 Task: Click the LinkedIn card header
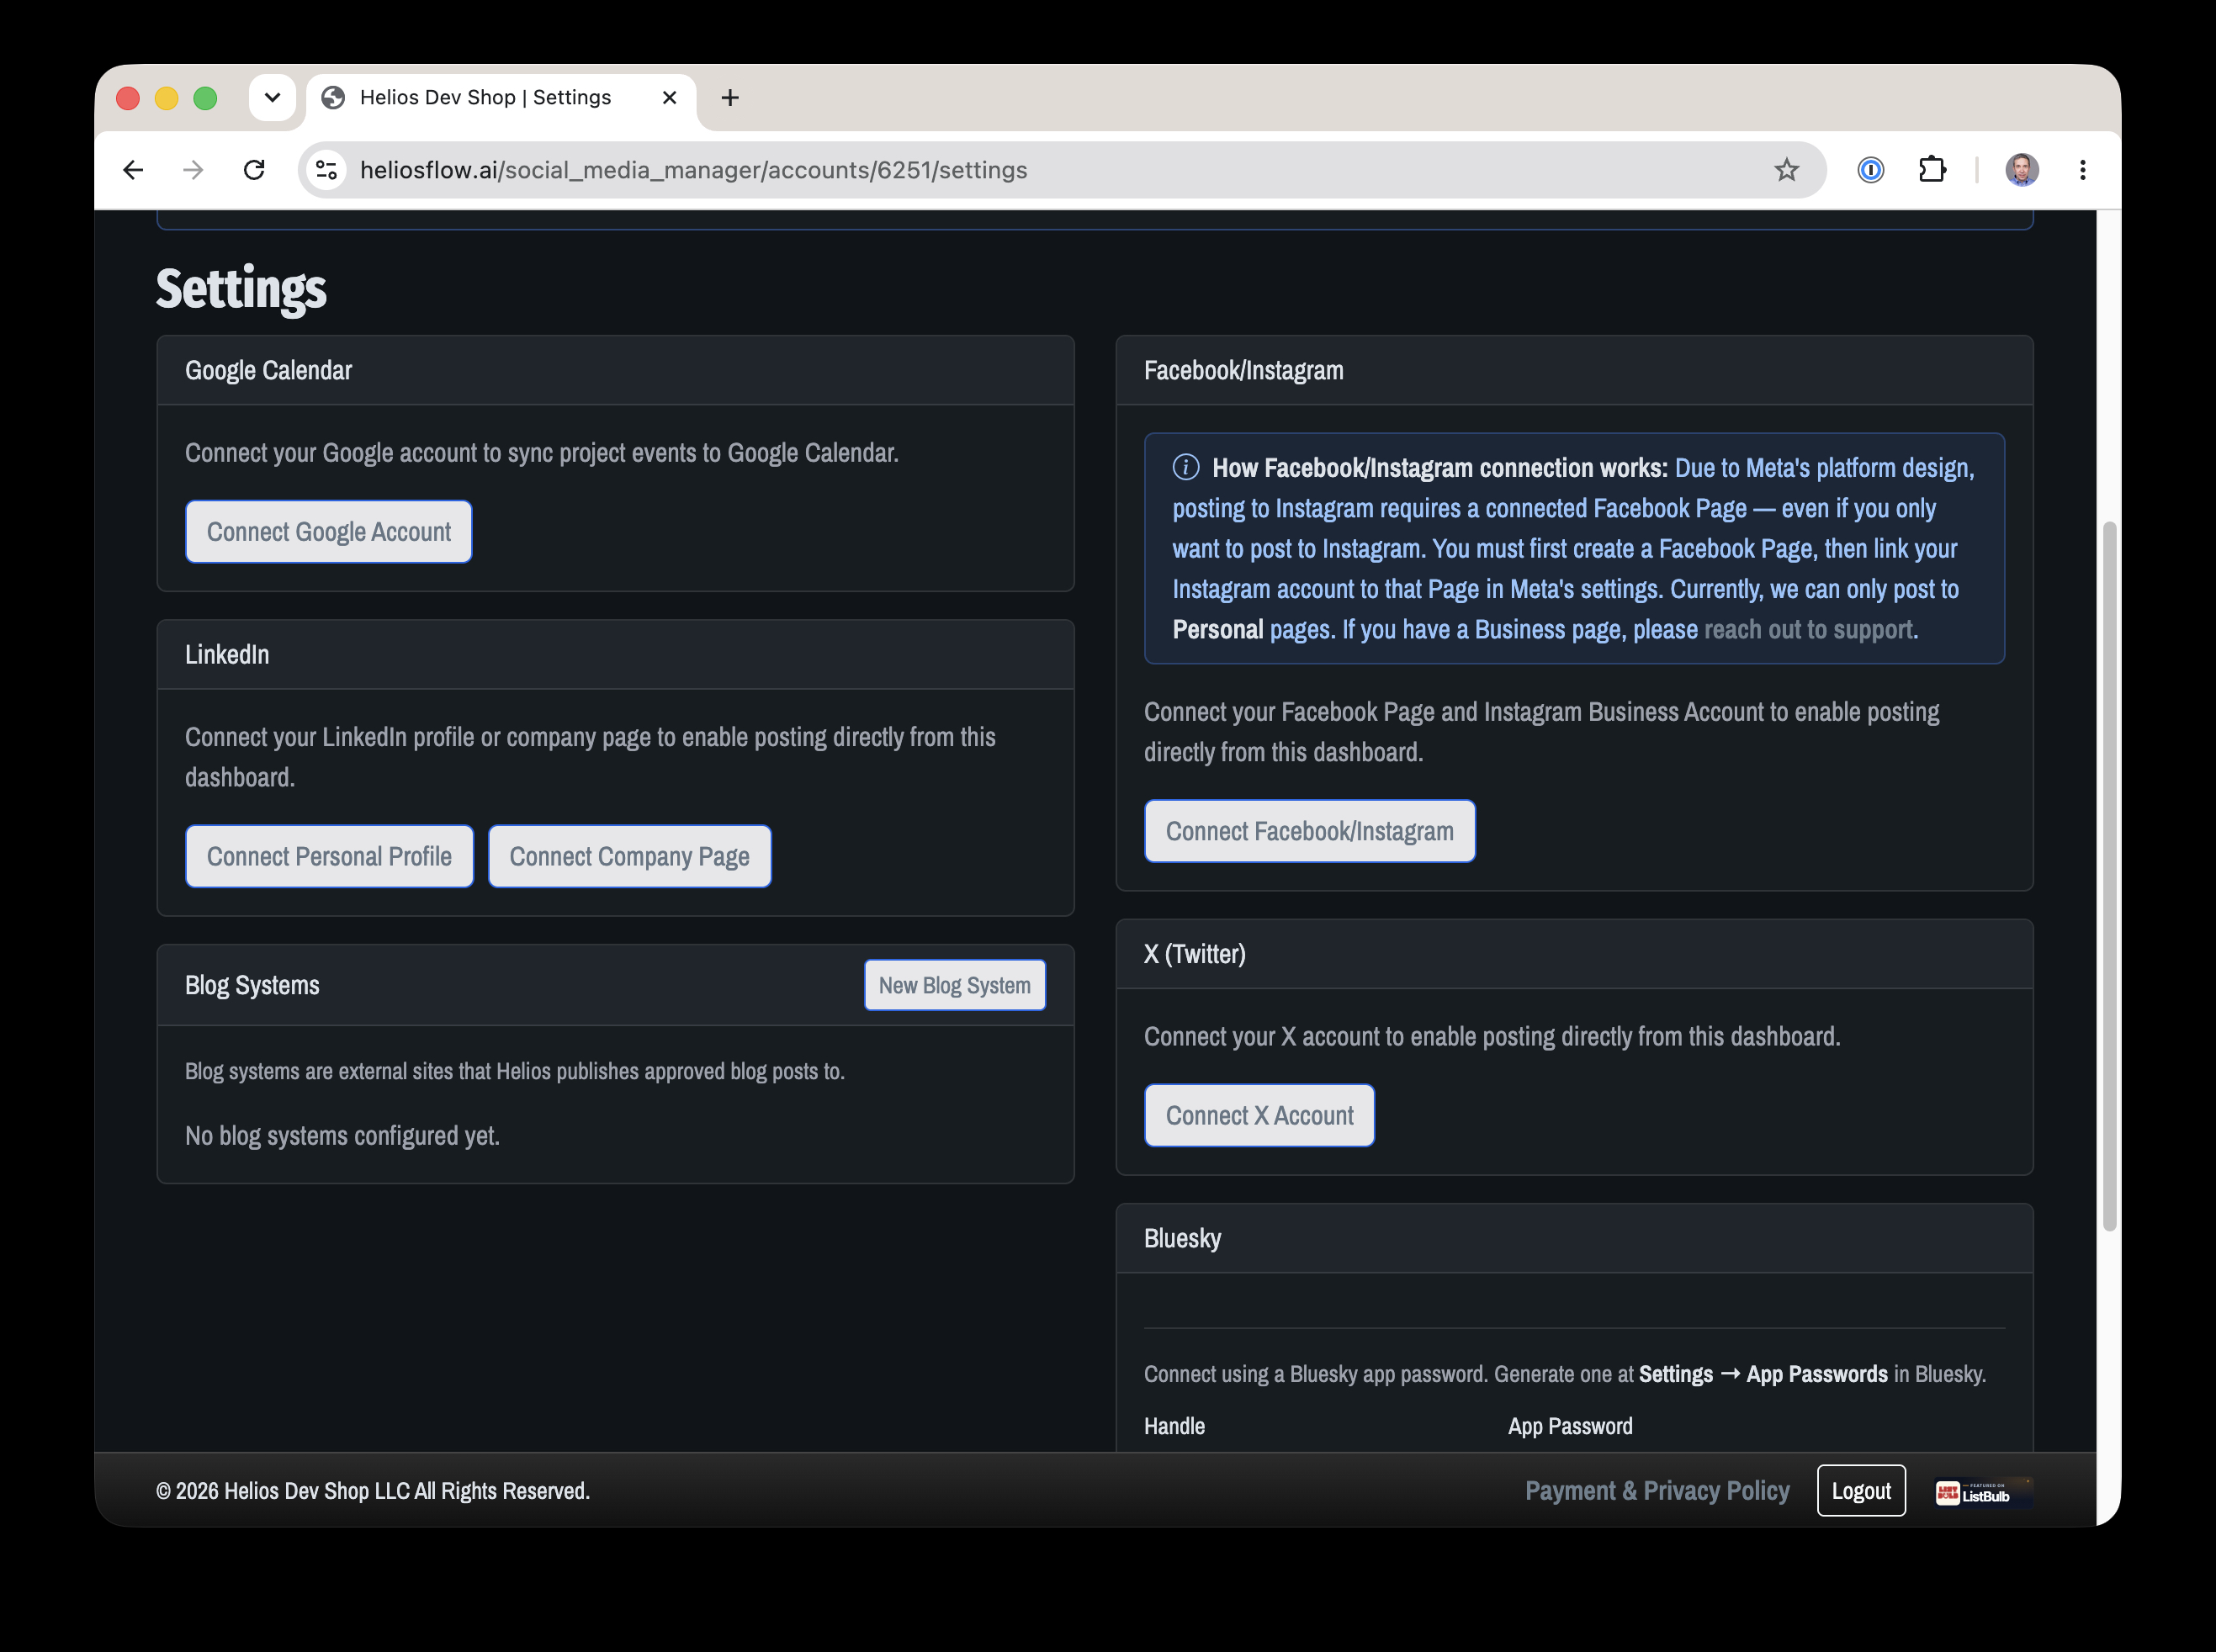tap(615, 654)
